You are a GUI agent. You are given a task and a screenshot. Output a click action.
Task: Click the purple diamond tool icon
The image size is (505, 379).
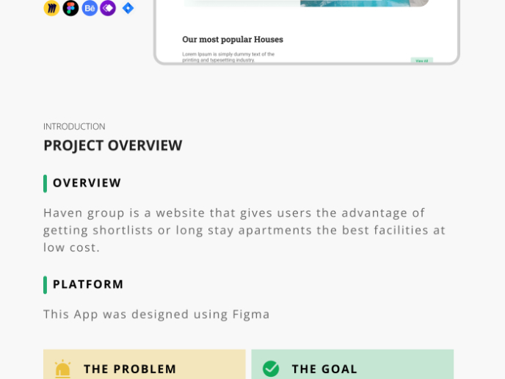click(x=108, y=8)
